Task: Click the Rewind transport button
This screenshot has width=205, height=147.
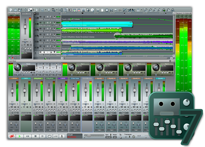Action: point(28,136)
